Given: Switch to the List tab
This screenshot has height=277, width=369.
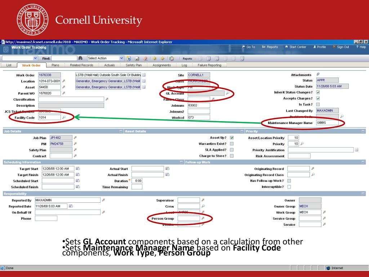Looking at the screenshot, I should point(9,65).
